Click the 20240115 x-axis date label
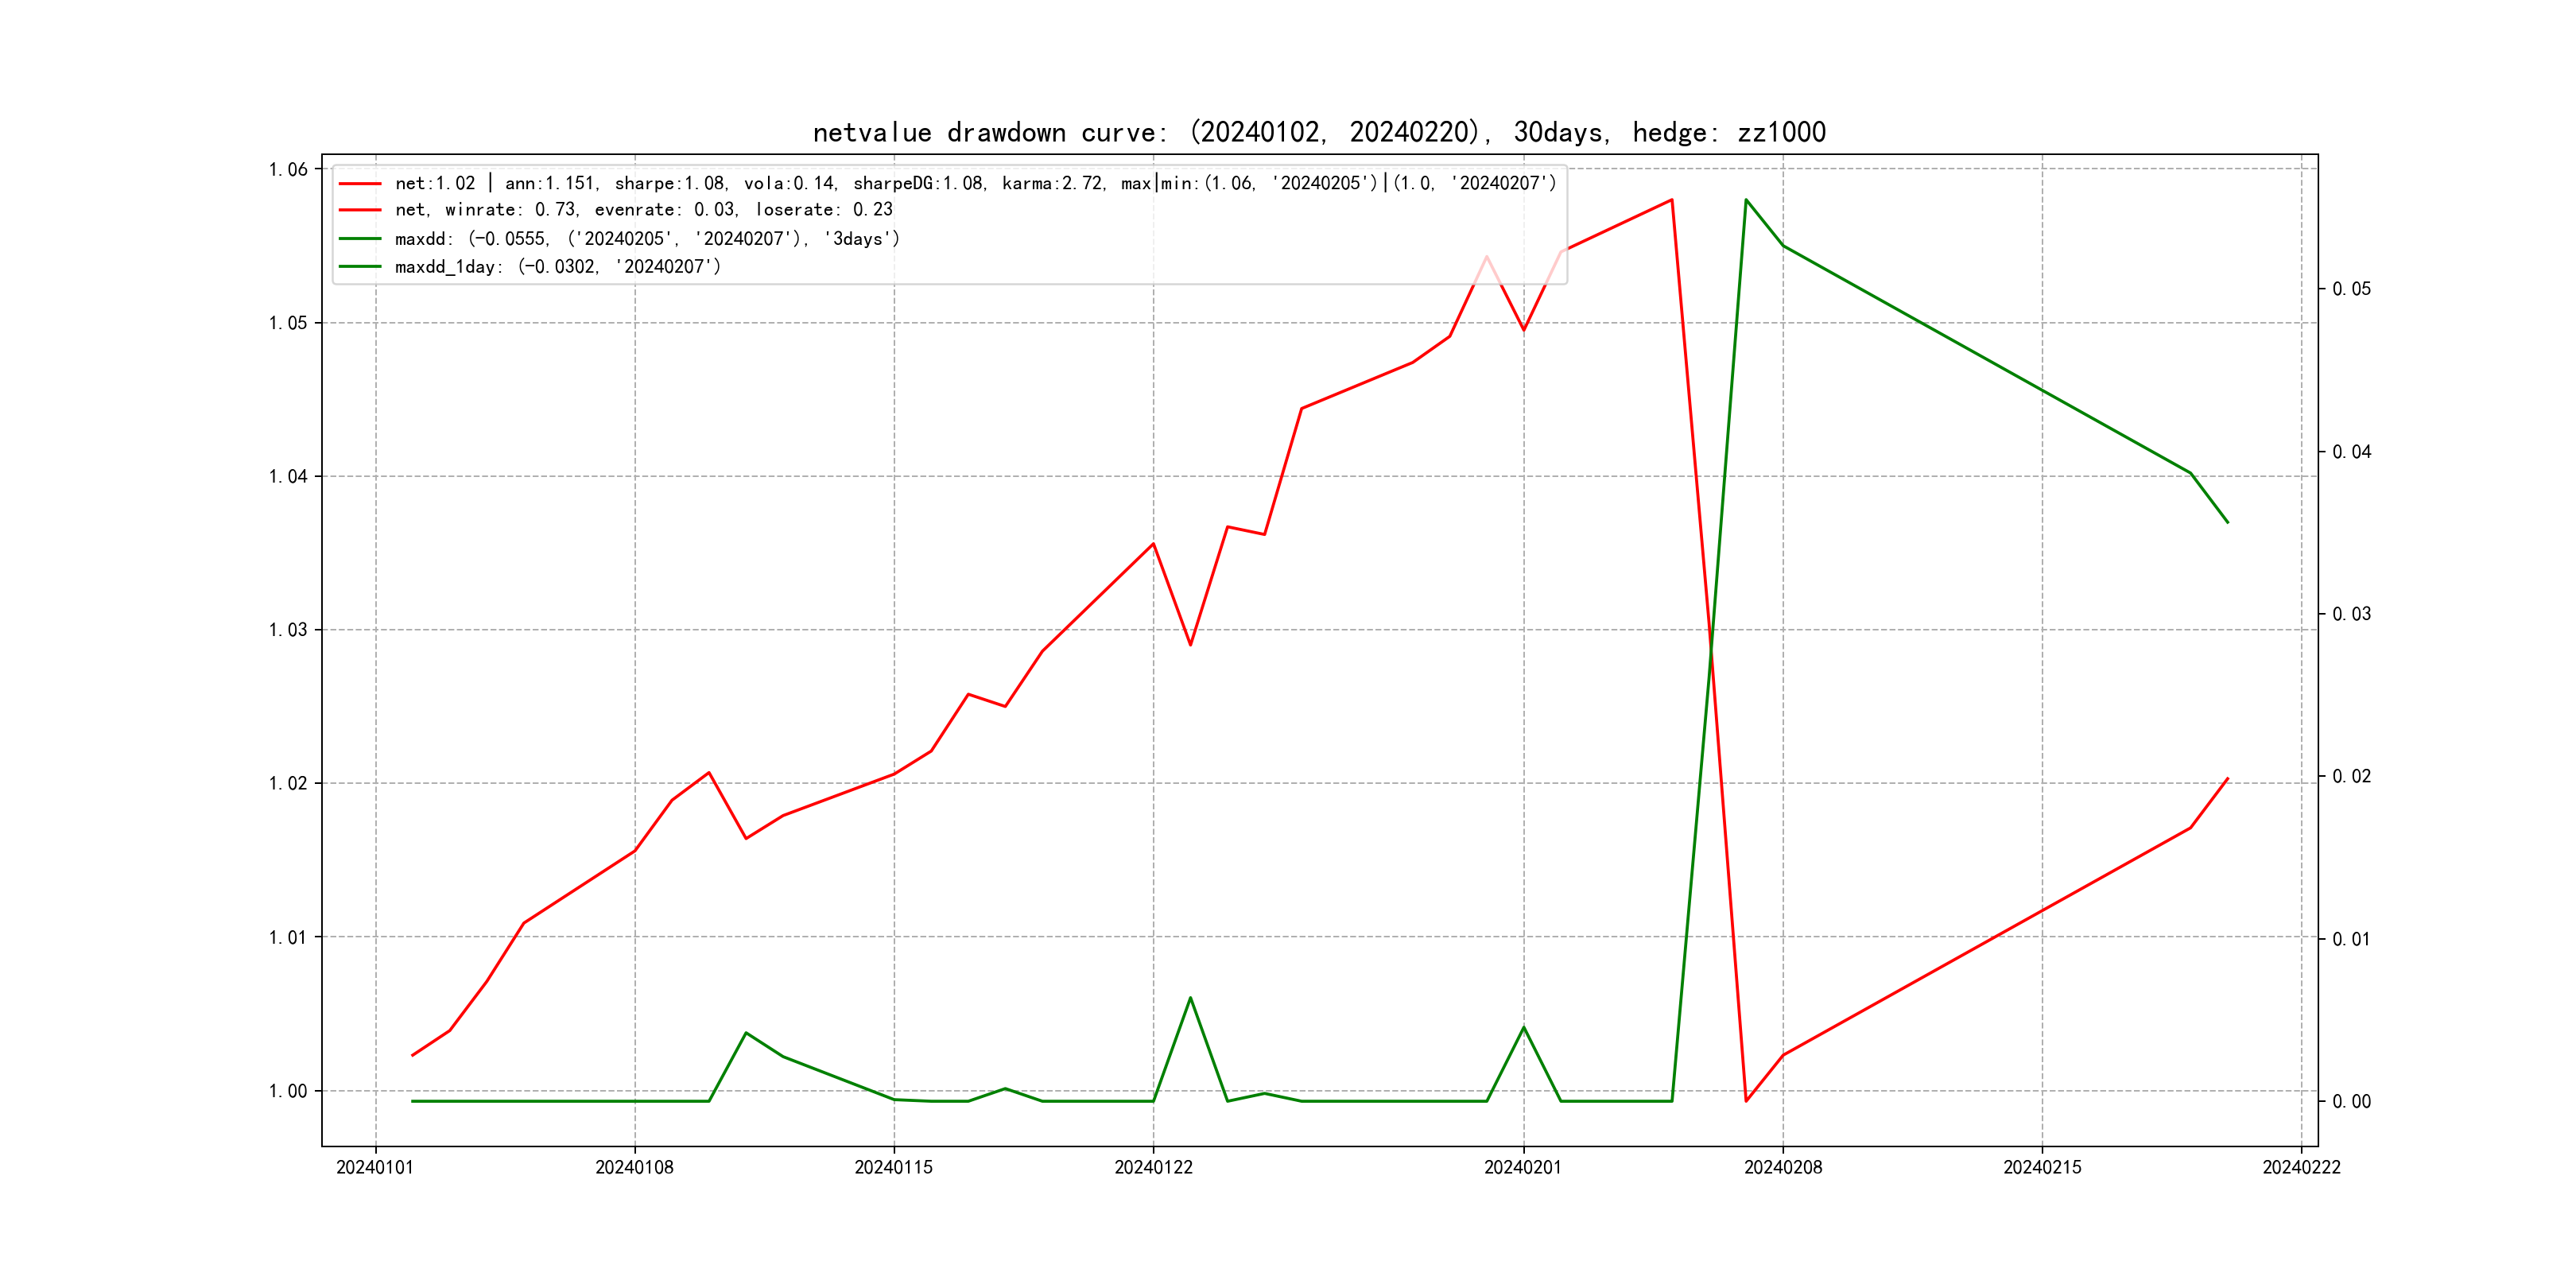The width and height of the screenshot is (2576, 1288). click(893, 1168)
